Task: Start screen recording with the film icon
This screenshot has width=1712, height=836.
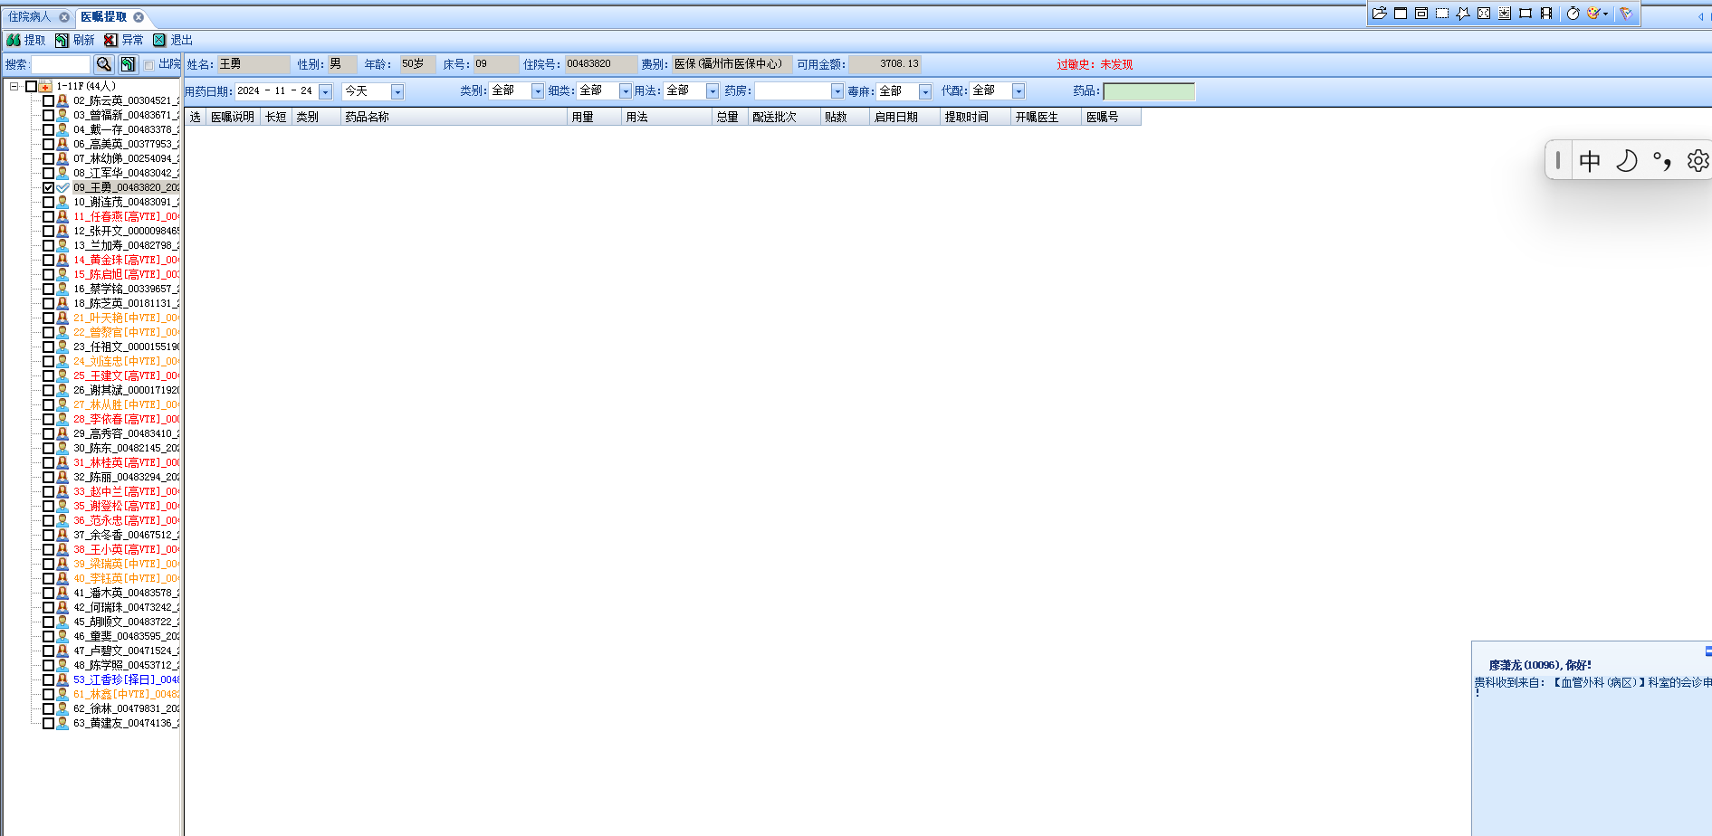Action: (x=1546, y=14)
